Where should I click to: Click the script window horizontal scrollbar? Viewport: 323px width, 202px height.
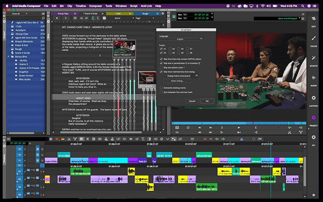101,132
